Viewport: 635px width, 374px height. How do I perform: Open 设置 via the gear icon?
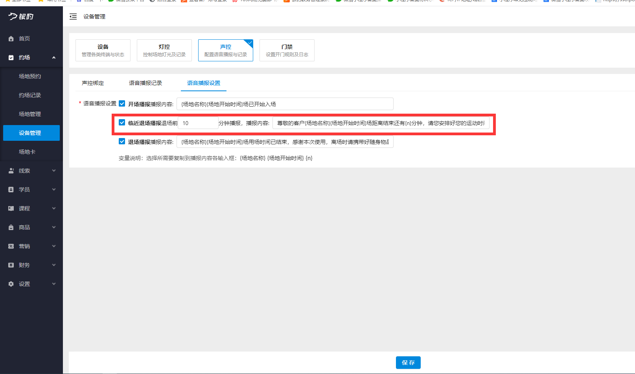11,284
